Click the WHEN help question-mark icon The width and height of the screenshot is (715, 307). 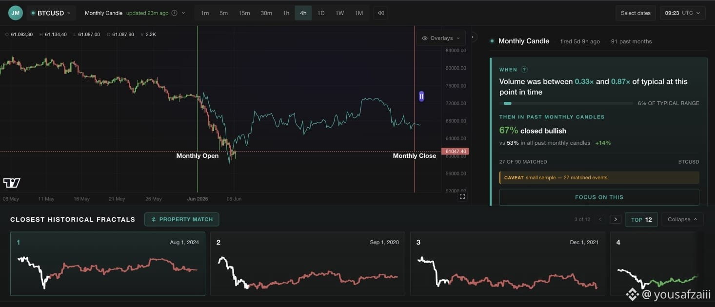[x=524, y=70]
